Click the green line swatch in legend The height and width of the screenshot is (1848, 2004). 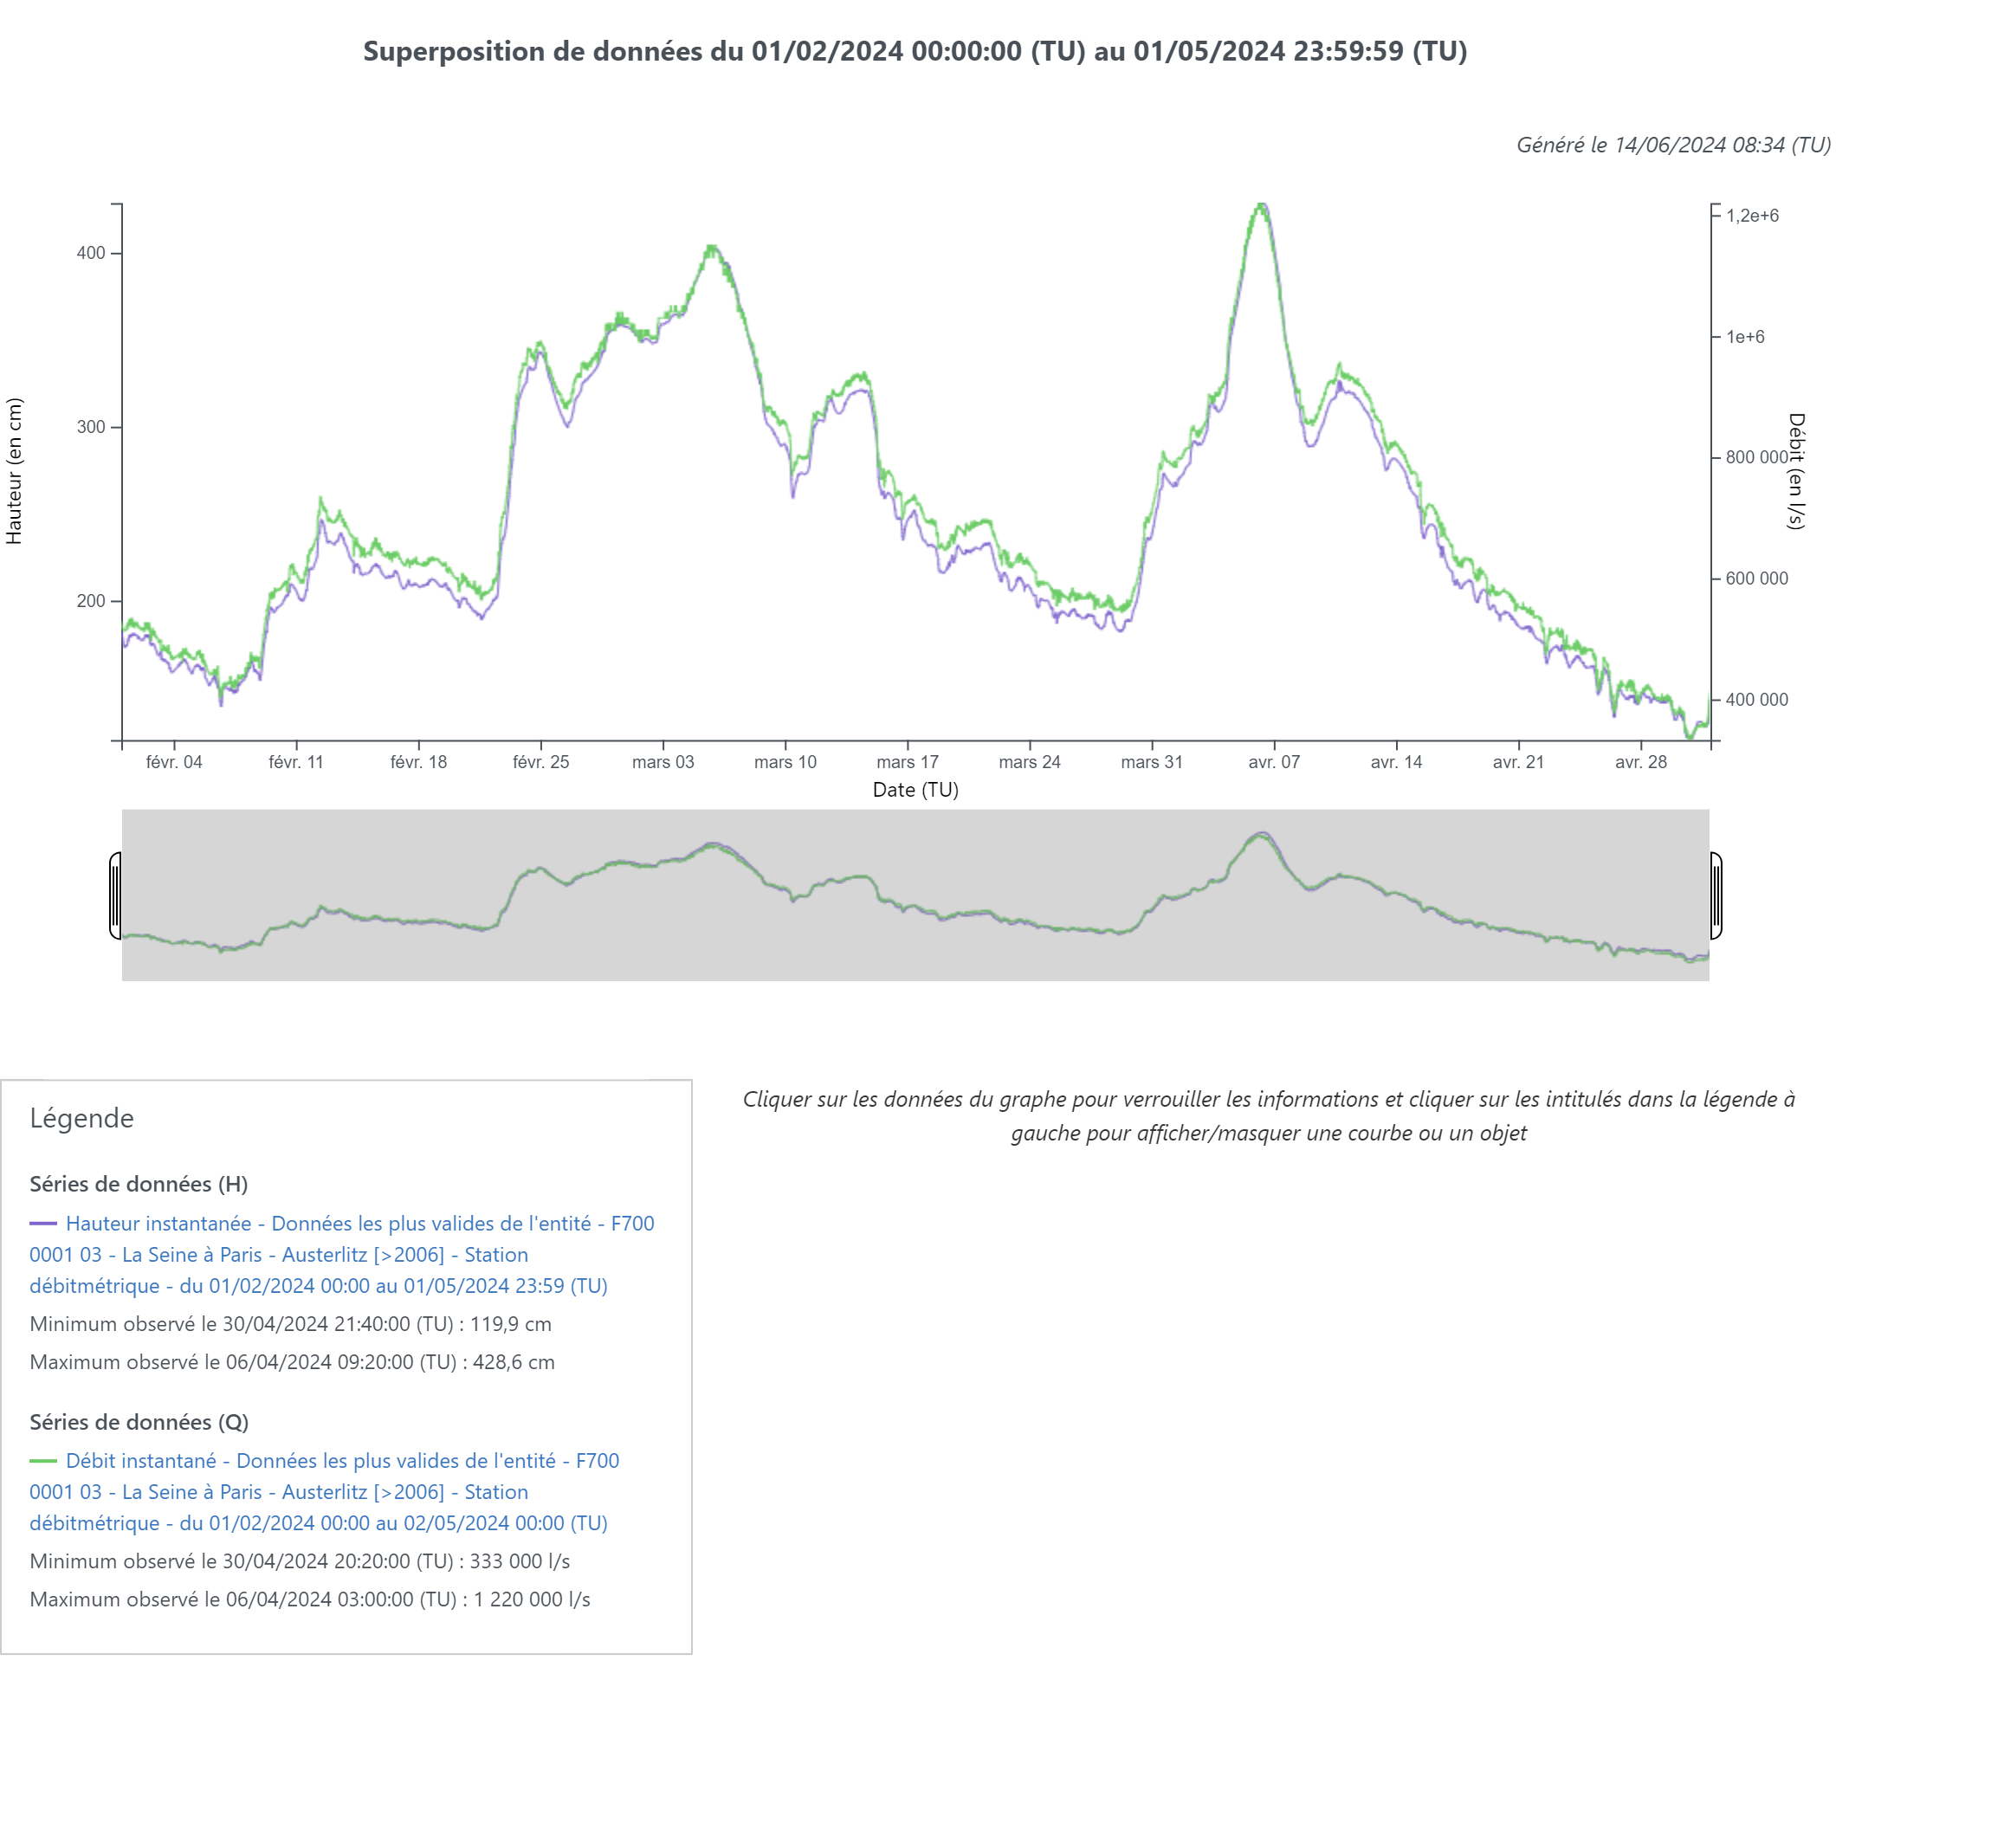click(43, 1460)
